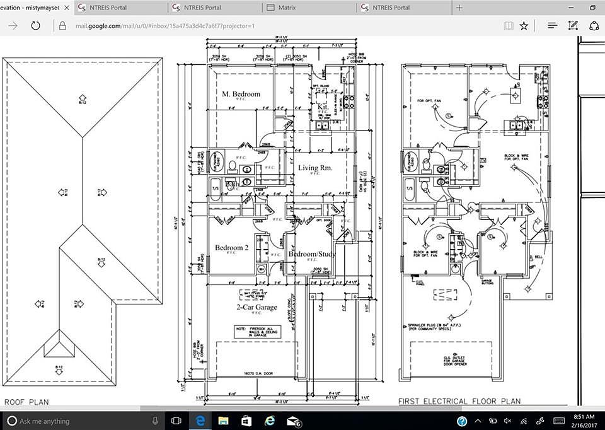Open Task View from taskbar
This screenshot has width=605, height=430.
tap(176, 421)
